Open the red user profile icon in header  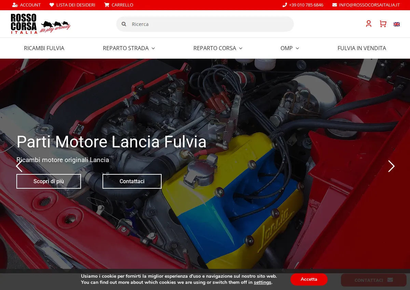369,24
